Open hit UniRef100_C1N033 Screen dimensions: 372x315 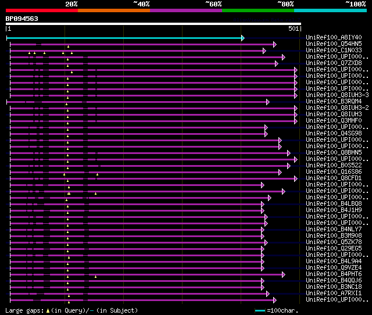(334, 50)
